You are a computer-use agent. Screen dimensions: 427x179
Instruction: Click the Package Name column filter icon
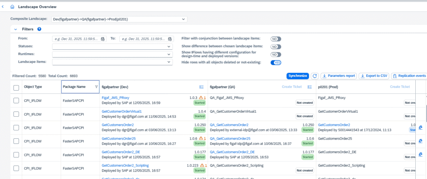coord(96,87)
